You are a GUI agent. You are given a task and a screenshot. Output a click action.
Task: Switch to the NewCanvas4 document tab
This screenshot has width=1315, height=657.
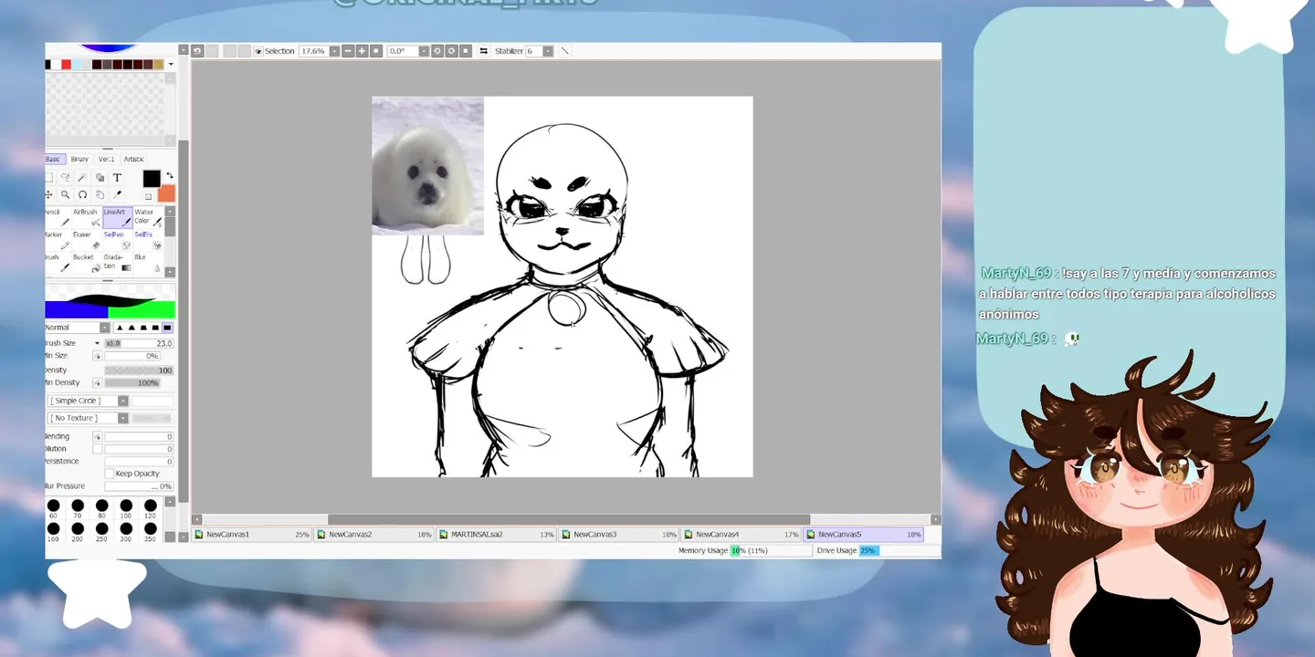point(742,535)
